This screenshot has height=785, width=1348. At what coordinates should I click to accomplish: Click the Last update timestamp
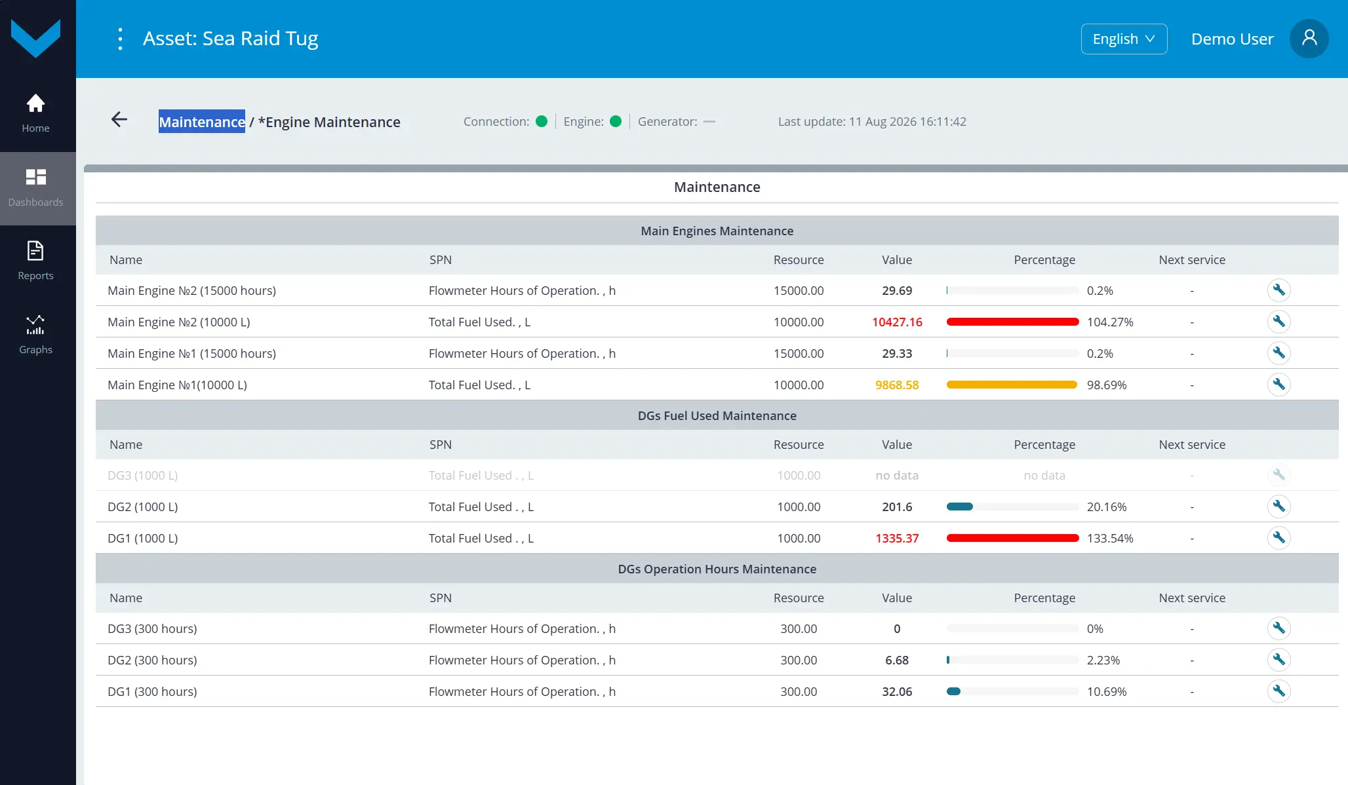click(x=872, y=121)
